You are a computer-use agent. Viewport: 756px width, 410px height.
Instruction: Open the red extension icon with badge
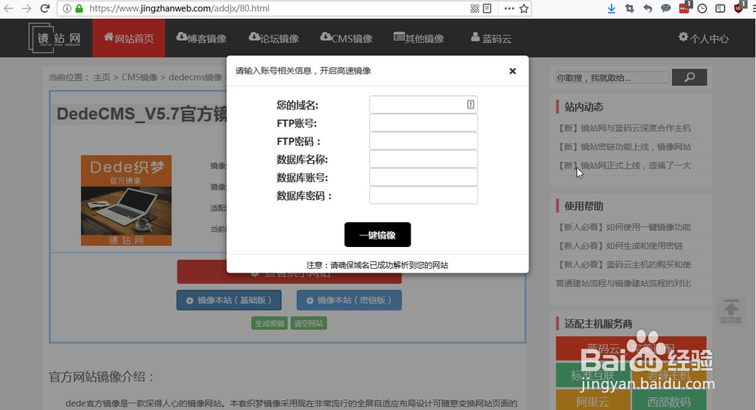coord(685,8)
